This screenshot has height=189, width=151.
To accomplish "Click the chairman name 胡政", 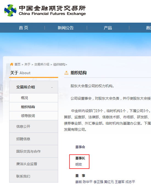I will 79,164.
